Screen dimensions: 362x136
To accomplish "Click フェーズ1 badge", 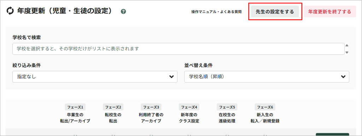I will [x=75, y=107].
